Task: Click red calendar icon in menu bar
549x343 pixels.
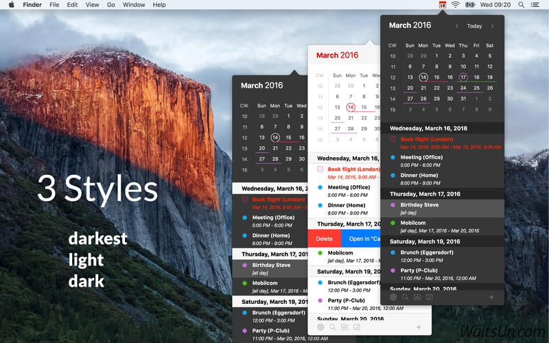Action: click(x=443, y=5)
